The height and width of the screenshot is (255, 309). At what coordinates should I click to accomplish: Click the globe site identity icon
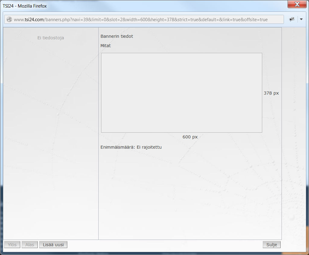click(x=9, y=19)
